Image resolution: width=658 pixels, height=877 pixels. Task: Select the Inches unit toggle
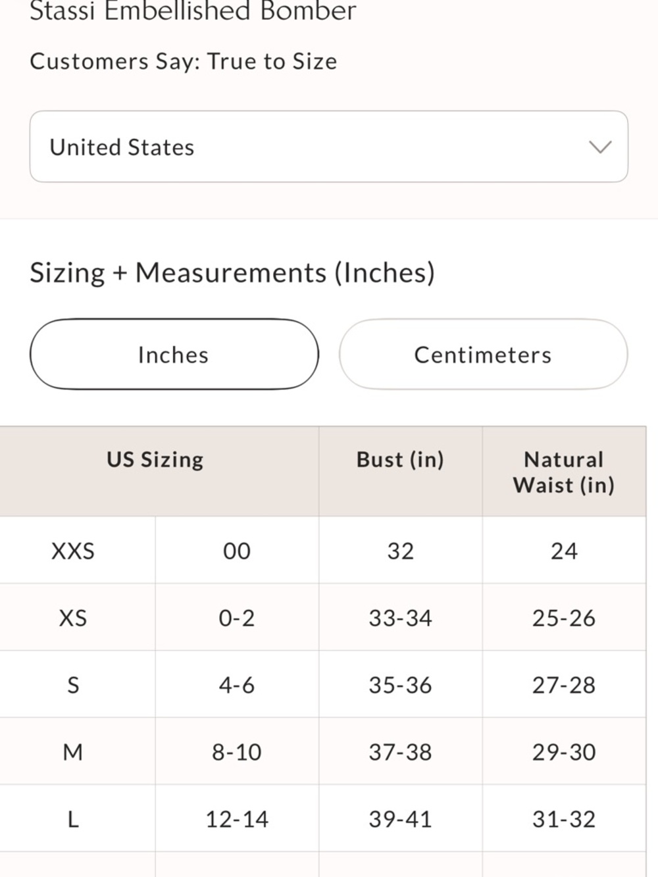coord(174,355)
